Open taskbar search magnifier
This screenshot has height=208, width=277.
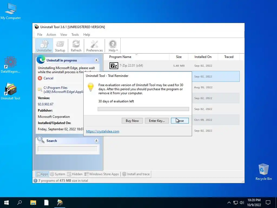pyautogui.click(x=19, y=203)
